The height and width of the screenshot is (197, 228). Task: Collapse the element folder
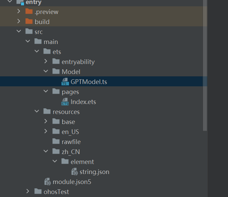click(x=55, y=161)
